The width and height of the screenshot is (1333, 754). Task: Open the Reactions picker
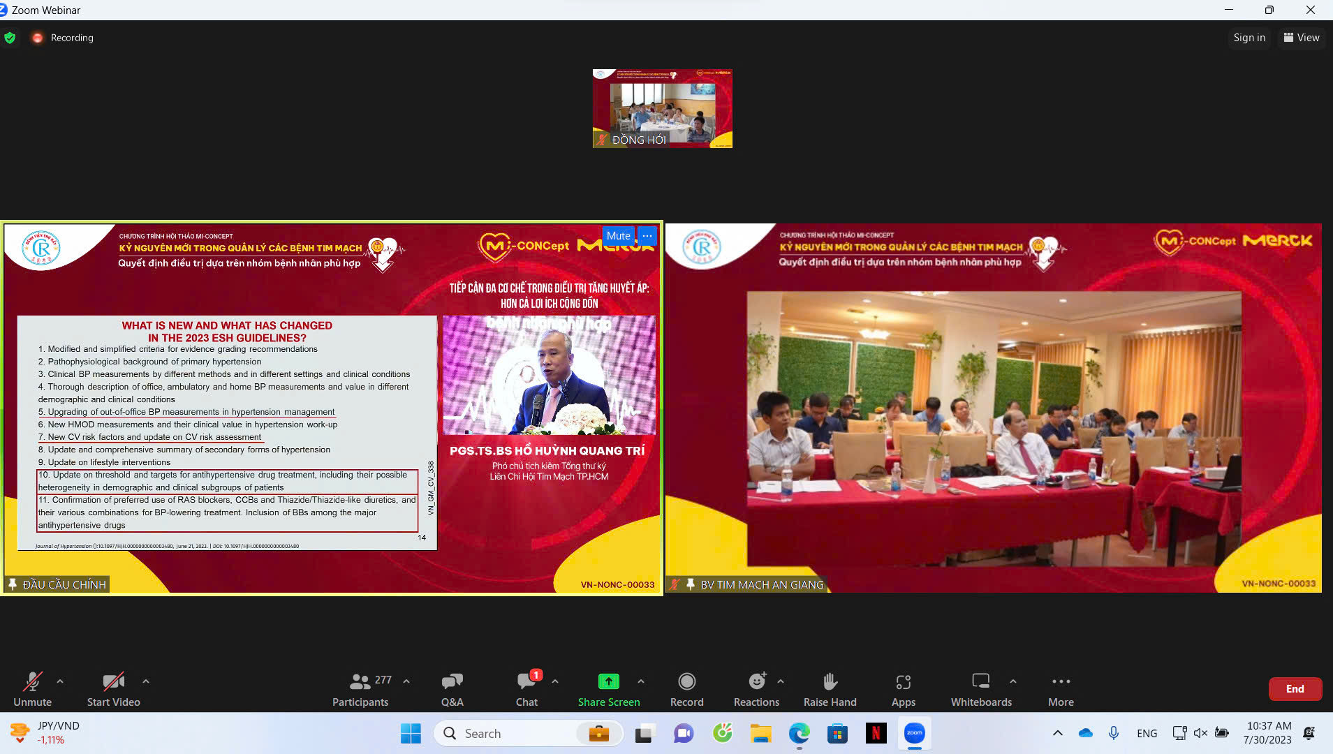(x=756, y=688)
